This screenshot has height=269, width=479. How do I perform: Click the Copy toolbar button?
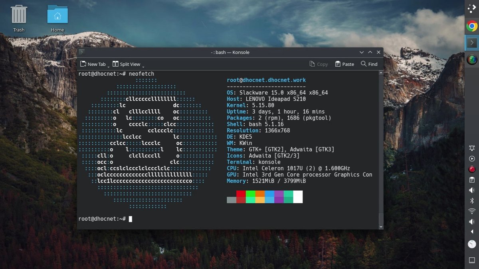pos(319,64)
